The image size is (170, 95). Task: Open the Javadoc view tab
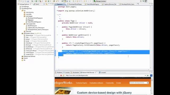(x=67, y=73)
